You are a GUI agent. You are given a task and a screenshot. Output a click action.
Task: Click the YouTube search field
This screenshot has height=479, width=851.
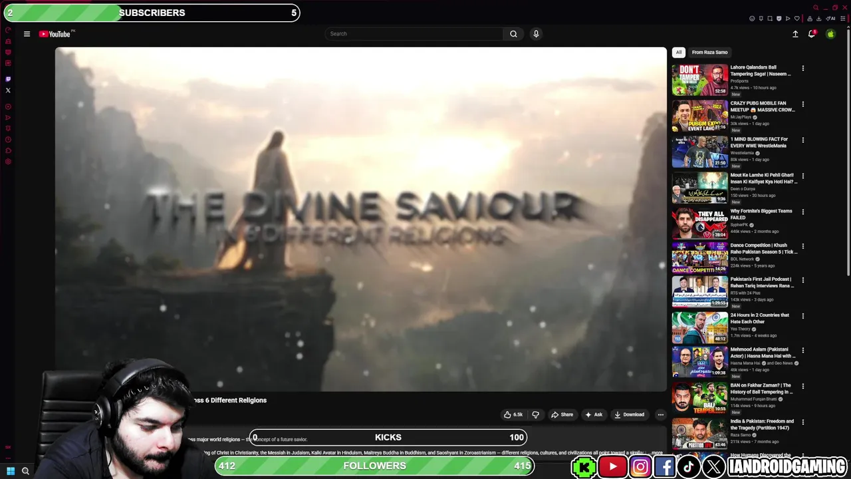(414, 34)
